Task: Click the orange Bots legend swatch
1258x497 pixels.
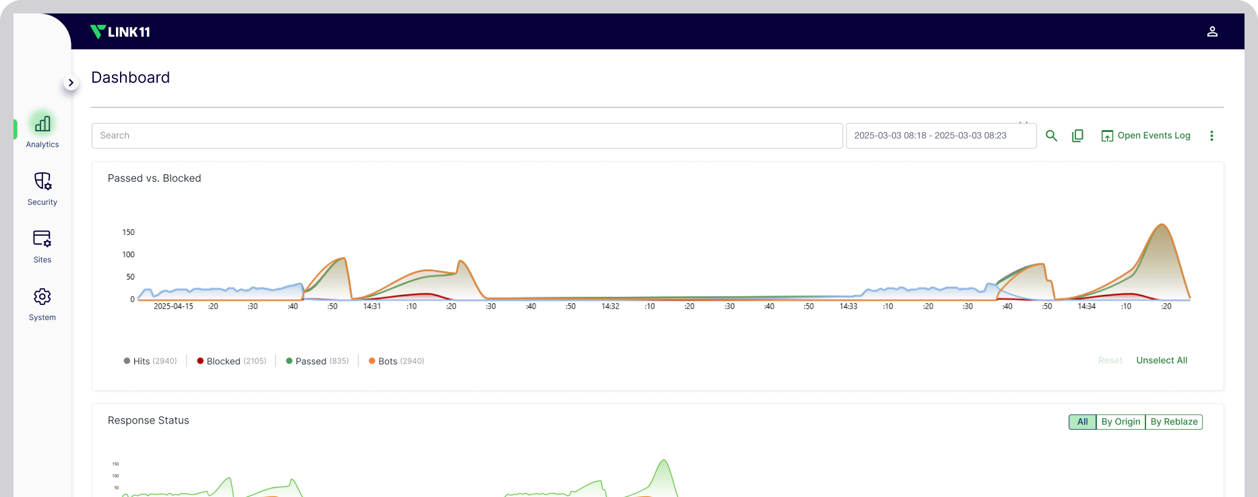Action: pyautogui.click(x=371, y=361)
